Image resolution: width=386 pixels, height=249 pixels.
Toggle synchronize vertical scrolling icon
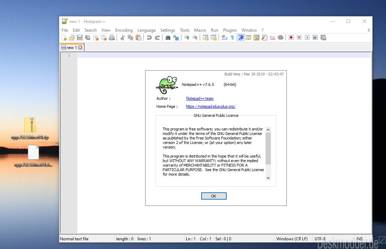click(x=206, y=38)
